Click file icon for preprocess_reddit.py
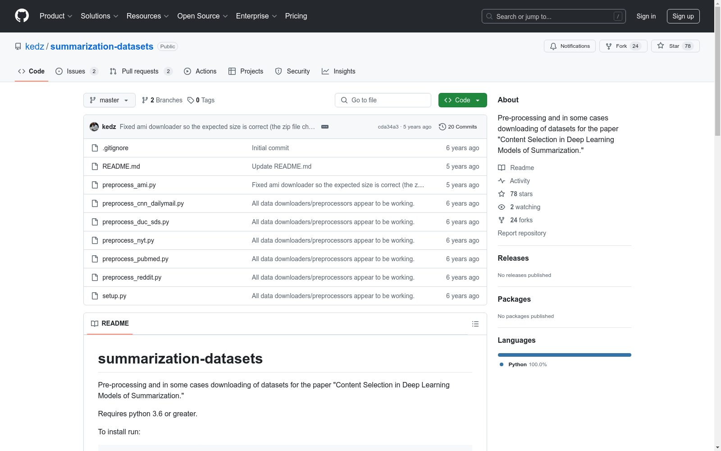 [x=95, y=277]
